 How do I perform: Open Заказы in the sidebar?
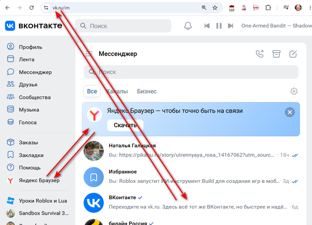click(22, 142)
